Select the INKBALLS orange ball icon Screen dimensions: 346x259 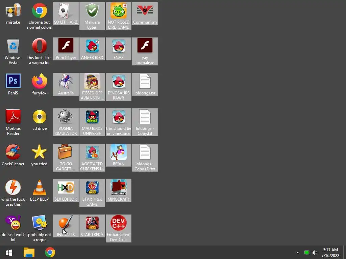pyautogui.click(x=66, y=226)
